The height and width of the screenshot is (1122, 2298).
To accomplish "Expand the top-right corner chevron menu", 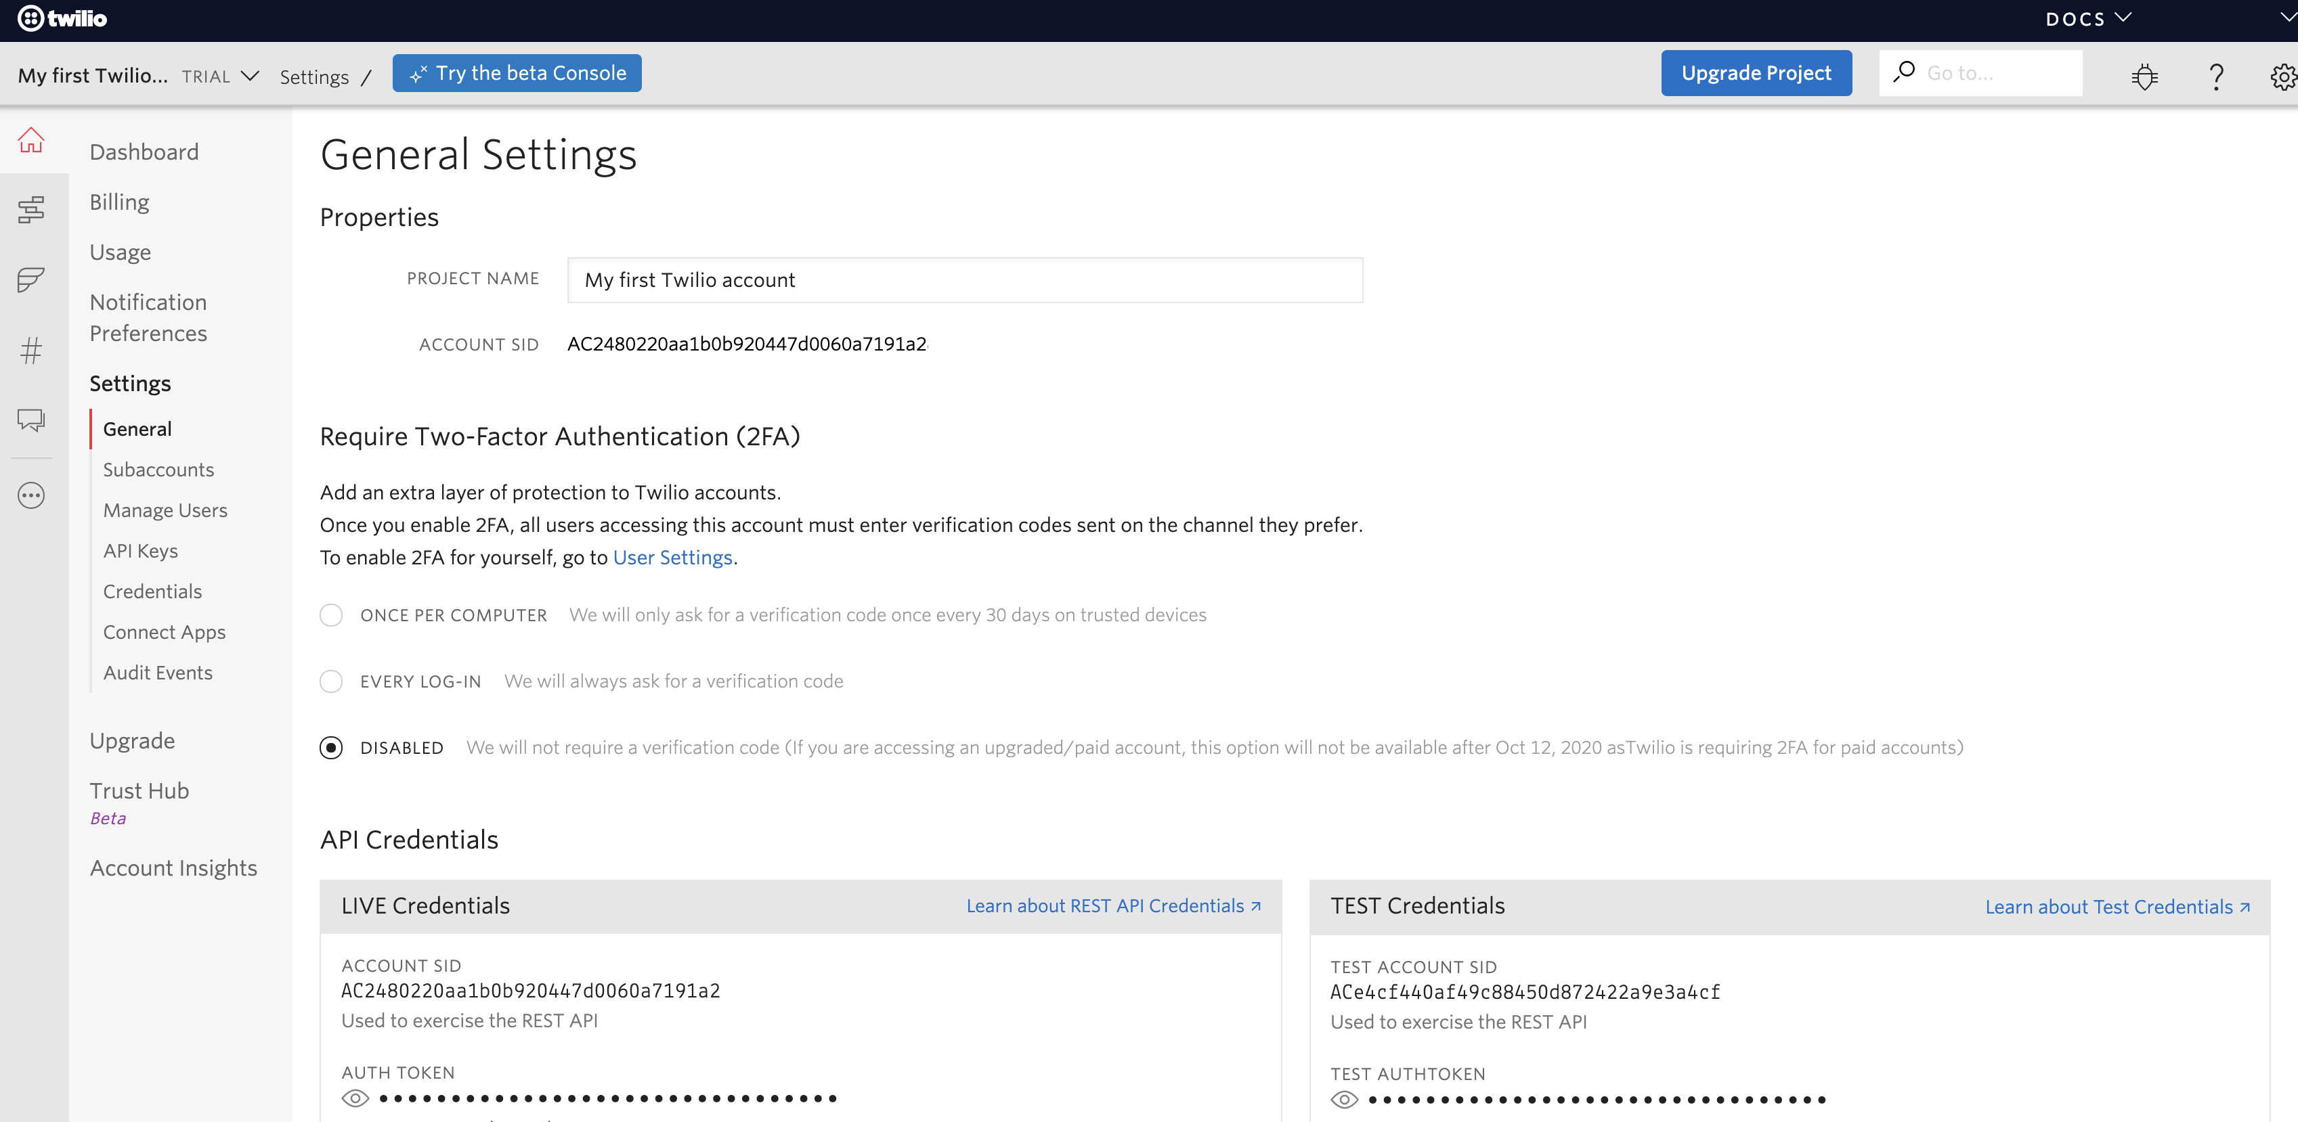I will tap(2289, 17).
